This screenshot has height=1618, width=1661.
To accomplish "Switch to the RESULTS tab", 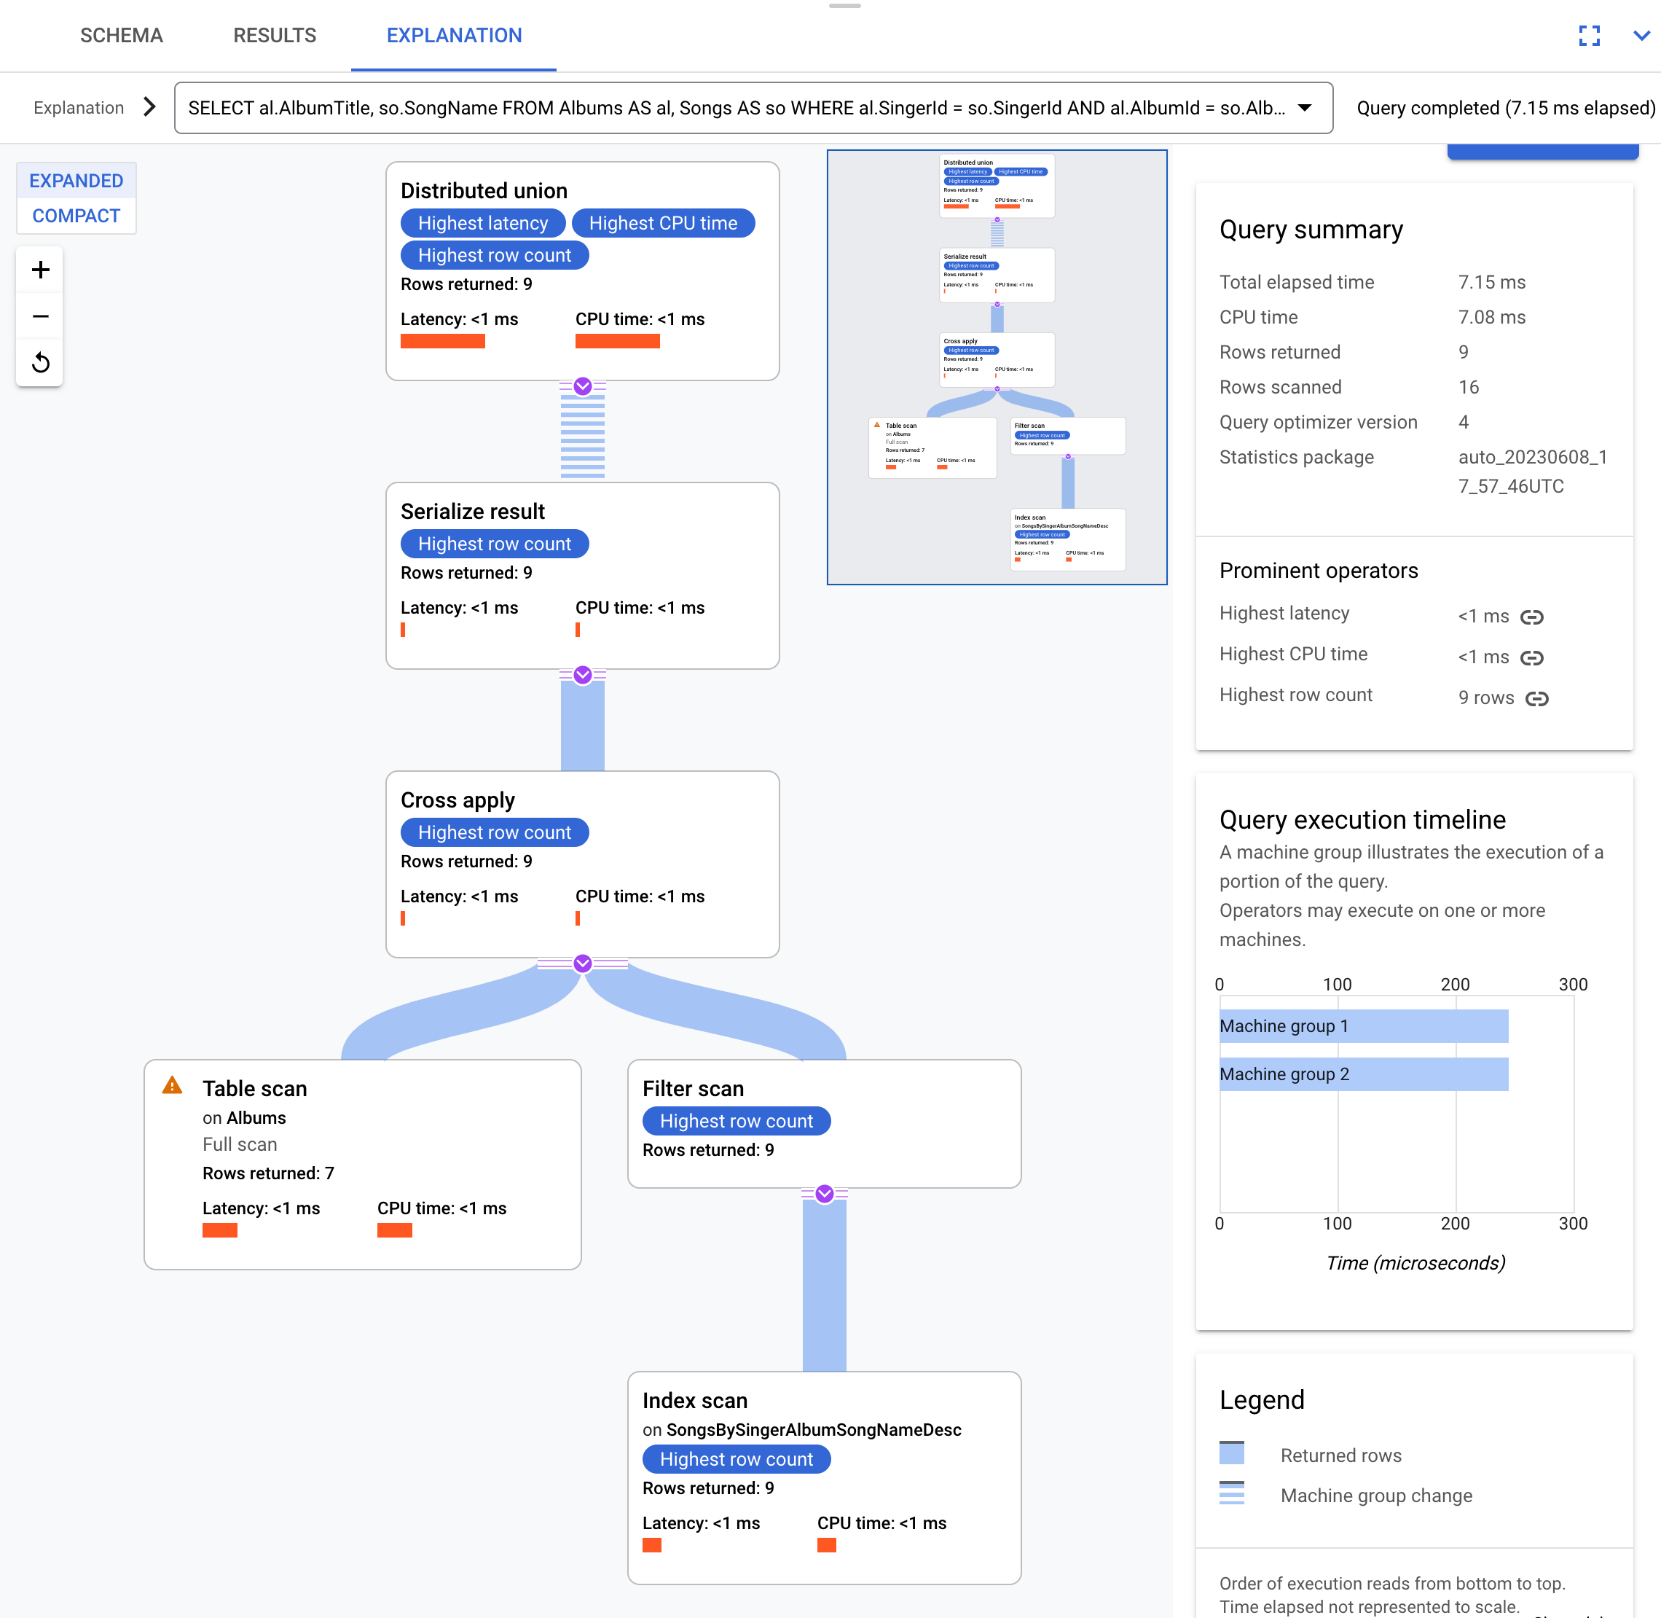I will click(275, 36).
